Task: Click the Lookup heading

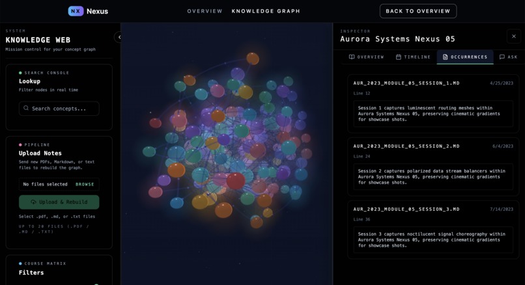Action: [29, 81]
